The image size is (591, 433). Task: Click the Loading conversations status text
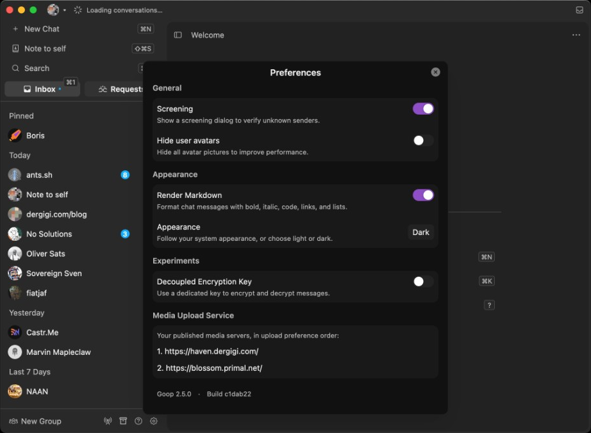point(124,10)
